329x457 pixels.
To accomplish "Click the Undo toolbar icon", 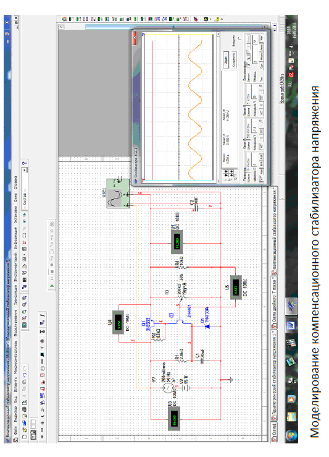I will point(25,375).
